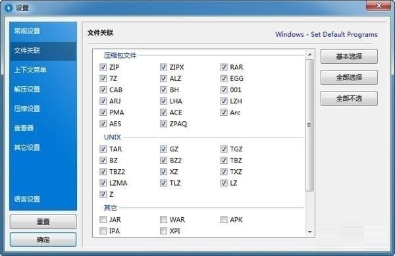Toggle the Z checkbox under UNIX
This screenshot has height=256, width=395.
(x=103, y=194)
